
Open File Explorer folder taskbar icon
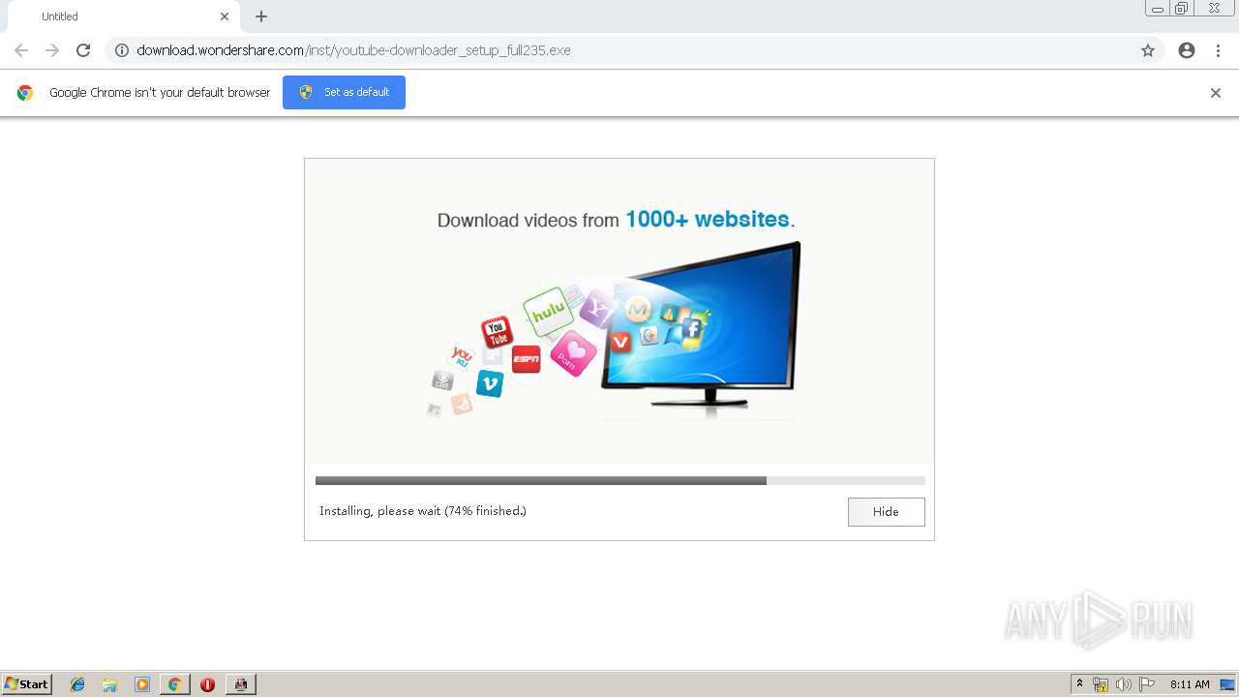(x=109, y=684)
